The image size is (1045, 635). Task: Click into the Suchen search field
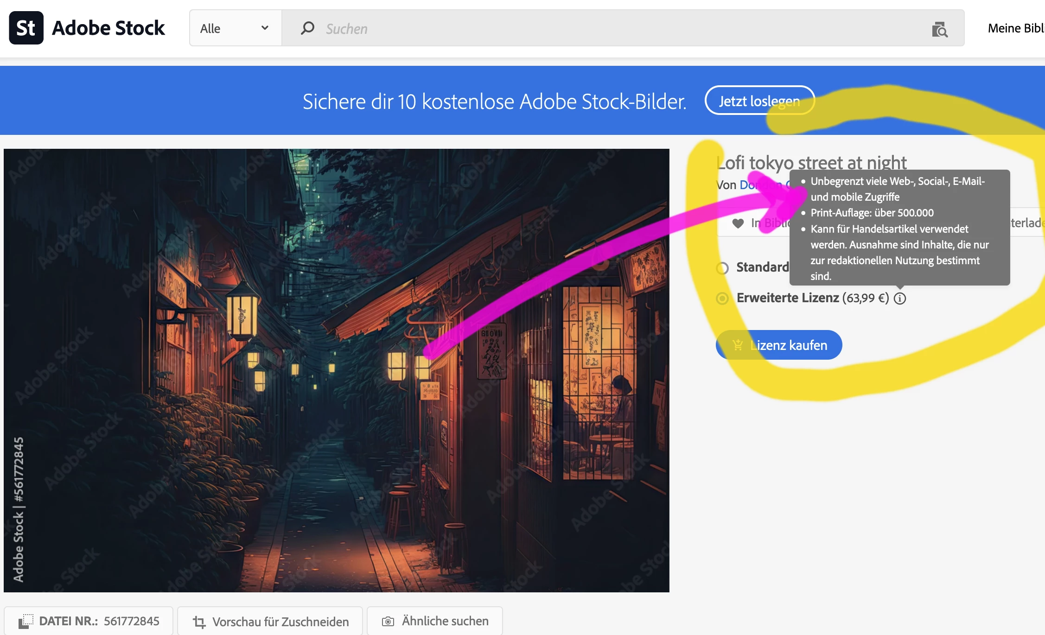coord(603,28)
